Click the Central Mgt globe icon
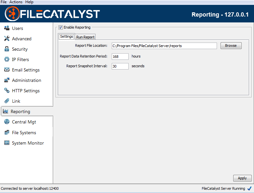This screenshot has width=254, height=193. 6,122
